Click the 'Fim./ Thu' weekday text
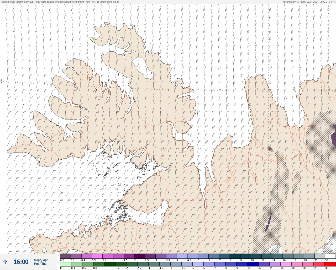Image resolution: width=336 pixels, height=270 pixels. click(40, 264)
